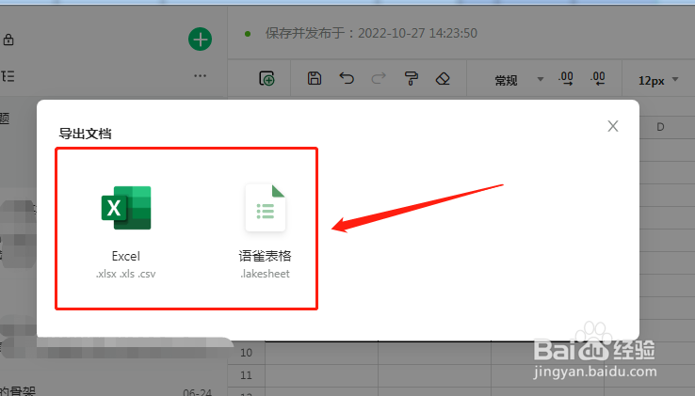Screen dimensions: 695x396
Task: Click the .lakesheet extension text
Action: pyautogui.click(x=265, y=274)
